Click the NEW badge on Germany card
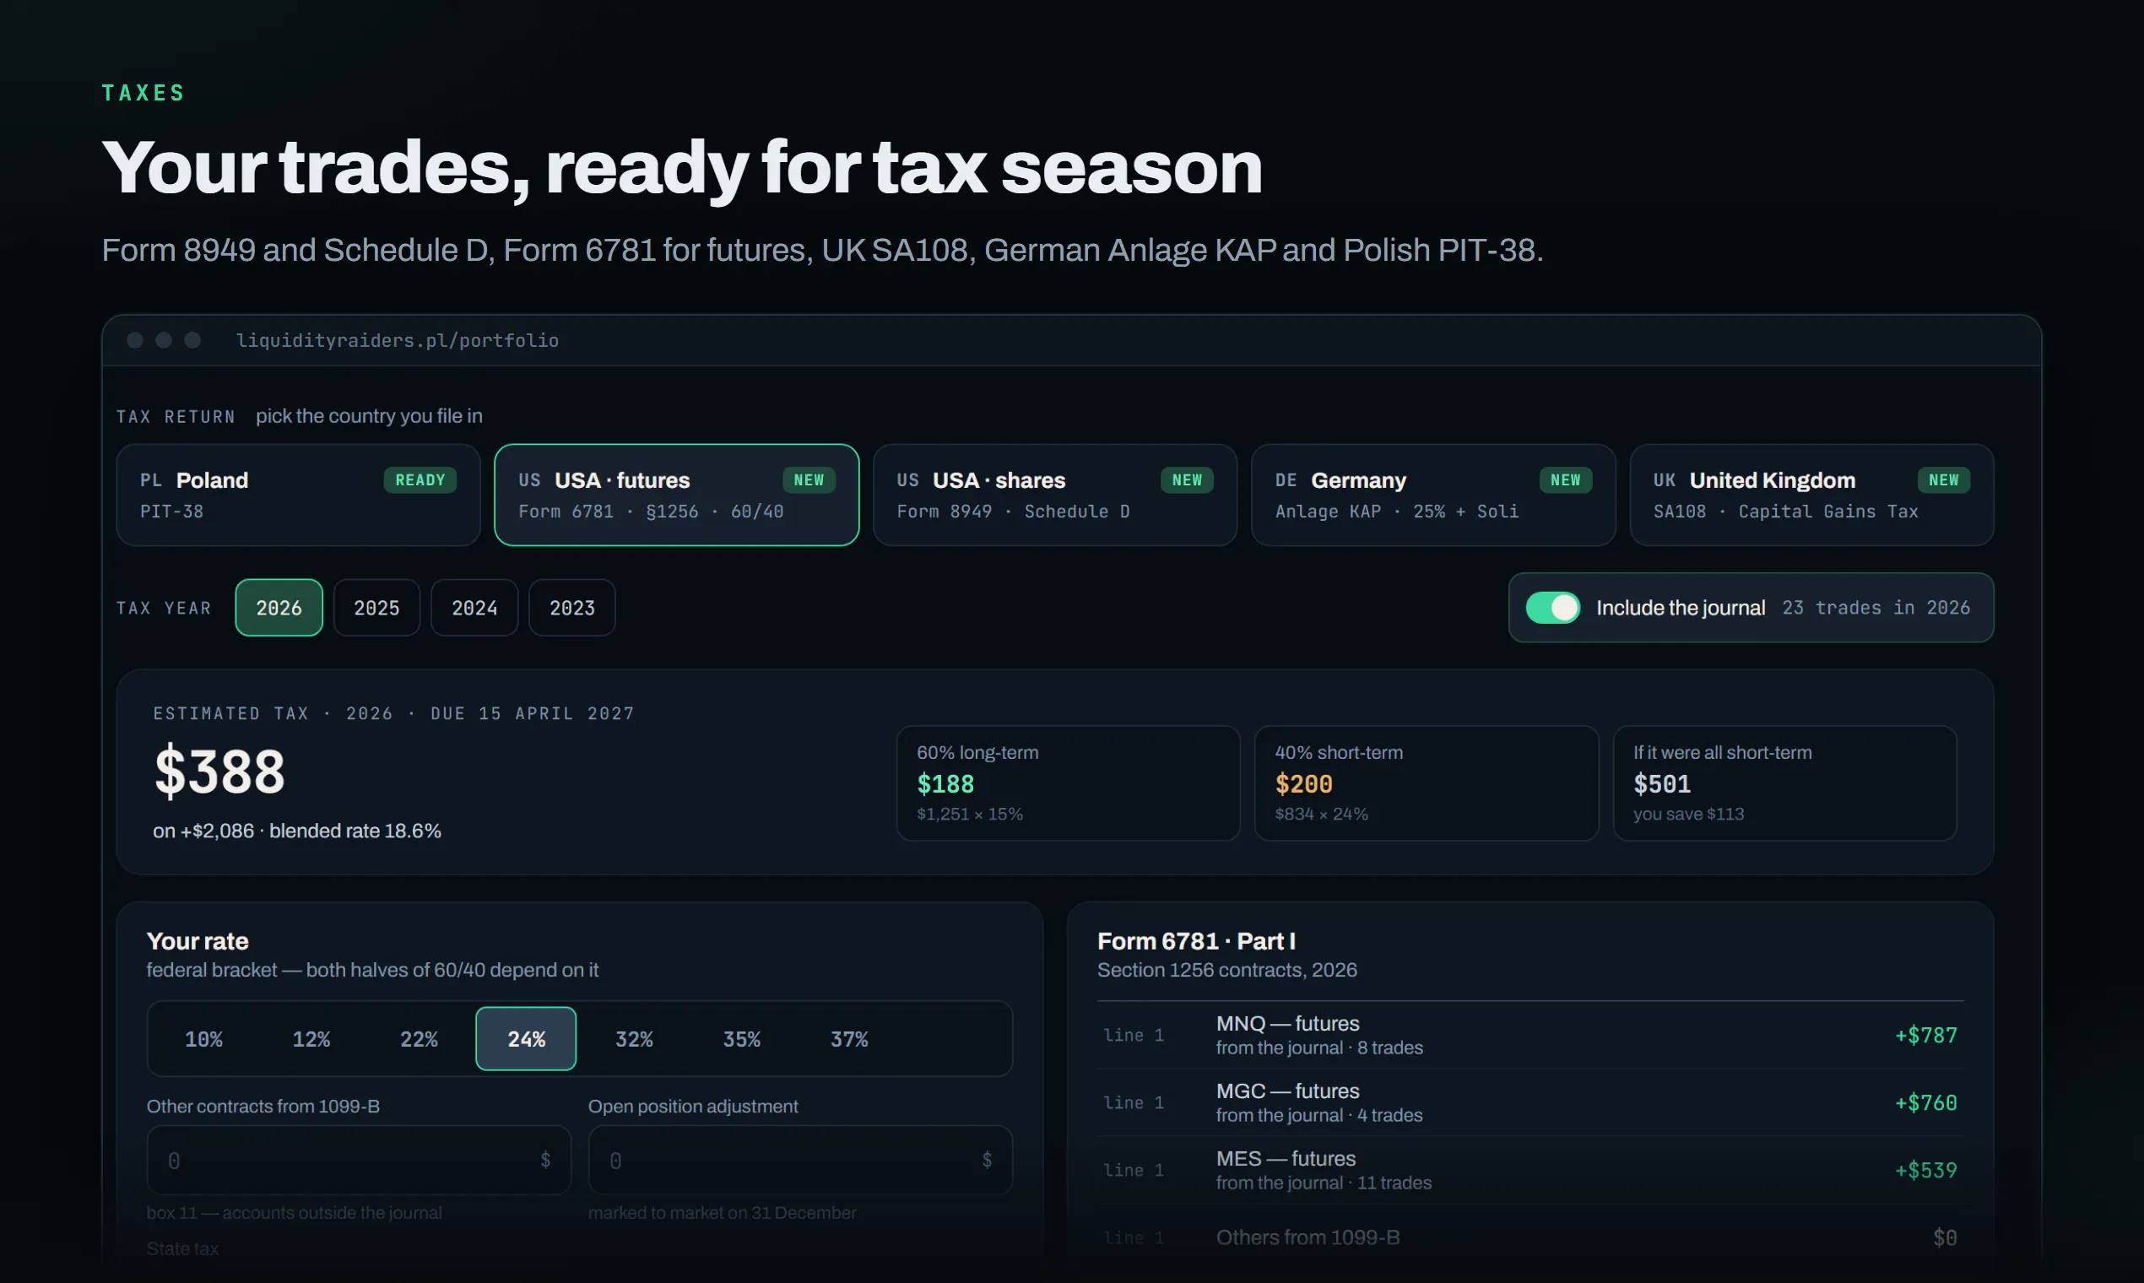2144x1283 pixels. click(1565, 479)
